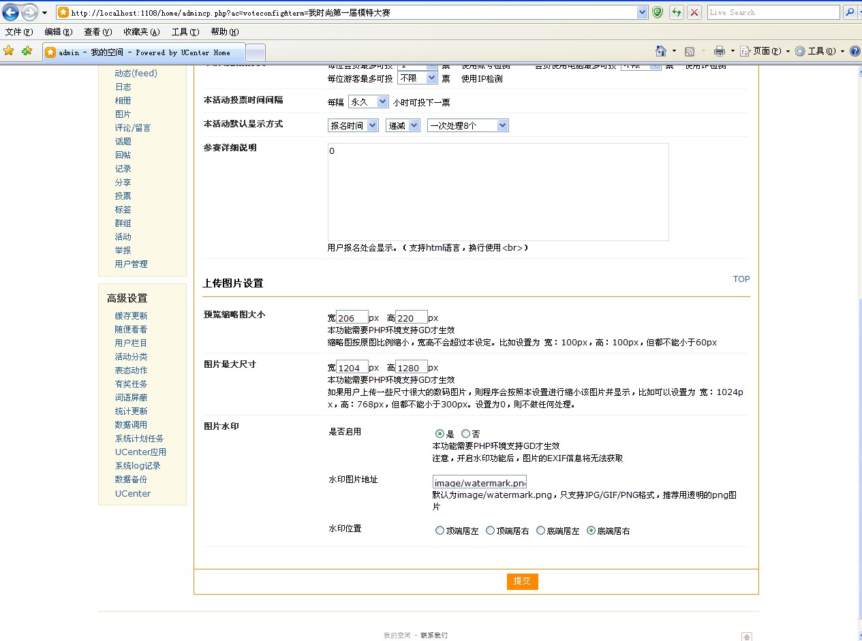Click the scroll-to-top icon at page bottom
This screenshot has width=862, height=641.
coord(747,636)
